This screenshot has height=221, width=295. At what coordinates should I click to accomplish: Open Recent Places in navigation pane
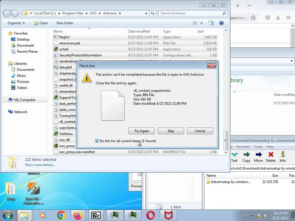(x=27, y=51)
